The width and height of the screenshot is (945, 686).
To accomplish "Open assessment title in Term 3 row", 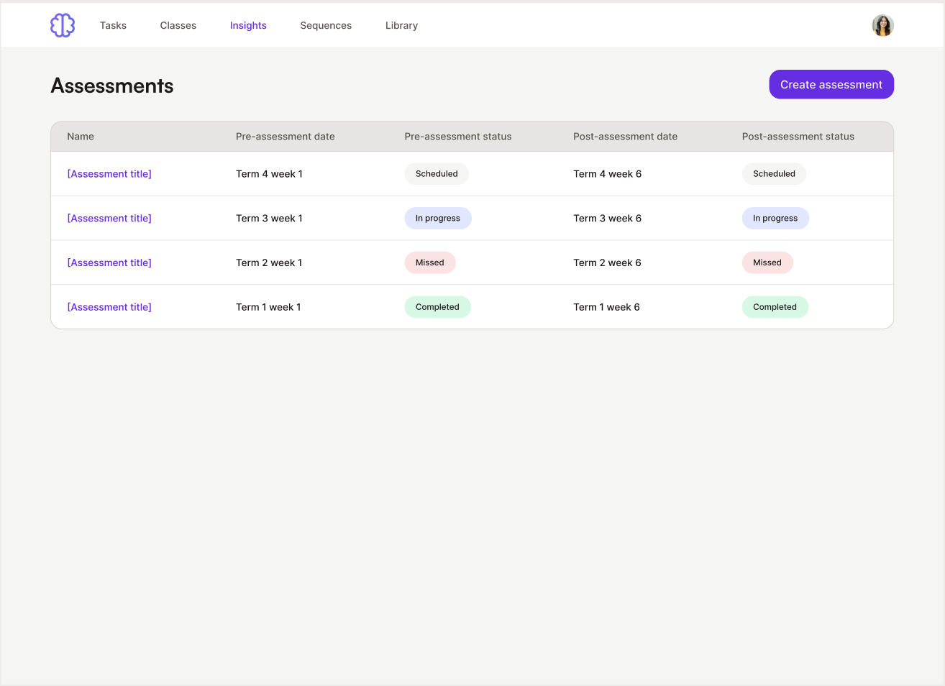I will (109, 219).
